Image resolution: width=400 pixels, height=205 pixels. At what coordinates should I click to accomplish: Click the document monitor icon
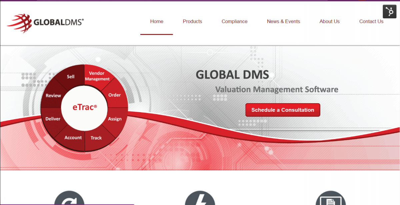(x=330, y=199)
